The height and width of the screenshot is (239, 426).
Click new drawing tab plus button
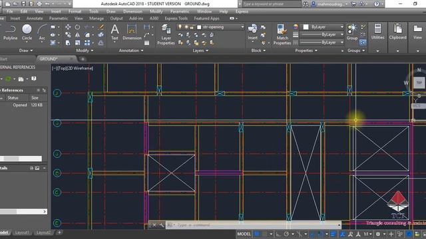(x=83, y=59)
